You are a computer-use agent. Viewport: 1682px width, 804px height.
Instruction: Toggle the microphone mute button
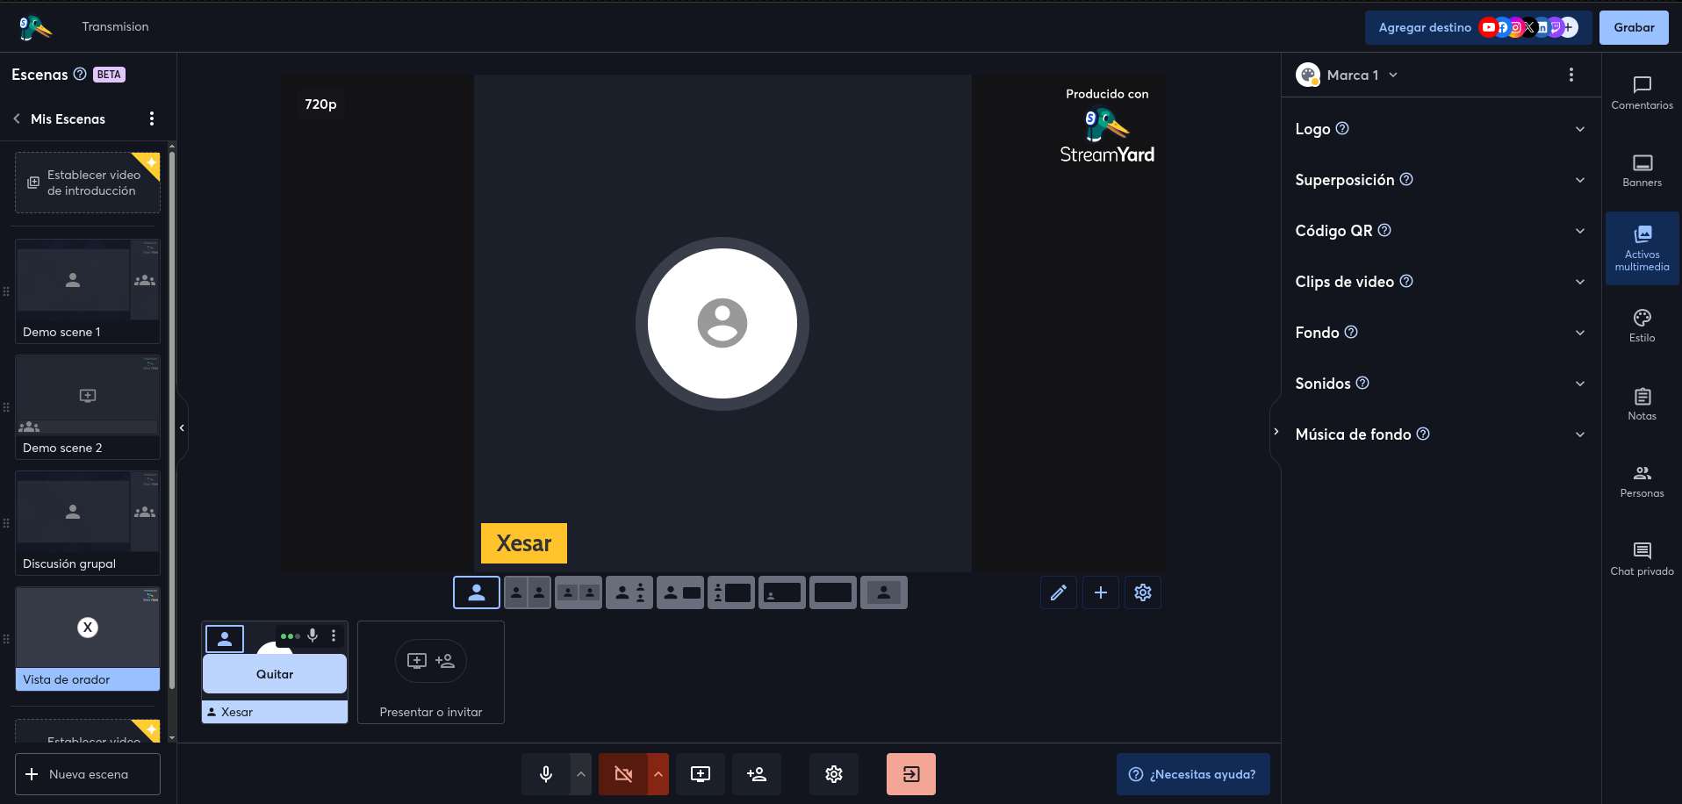point(546,774)
